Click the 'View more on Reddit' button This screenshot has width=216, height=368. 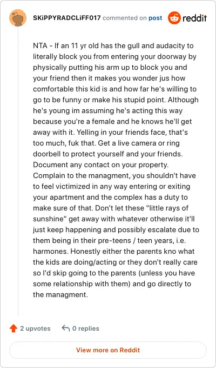point(108,350)
